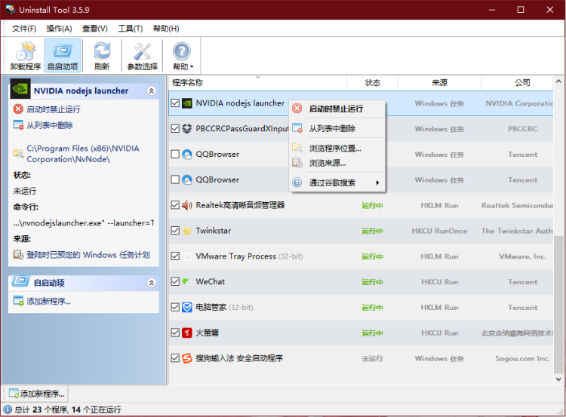This screenshot has width=566, height=417.
Task: Click the info icon in the status bar
Action: [x=8, y=409]
